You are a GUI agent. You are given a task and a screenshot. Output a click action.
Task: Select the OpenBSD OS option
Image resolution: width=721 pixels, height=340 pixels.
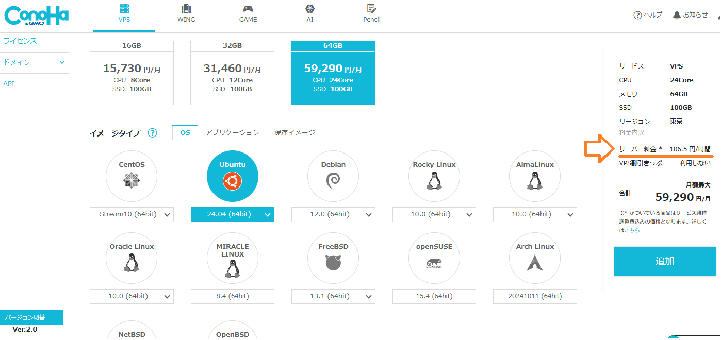click(x=233, y=331)
